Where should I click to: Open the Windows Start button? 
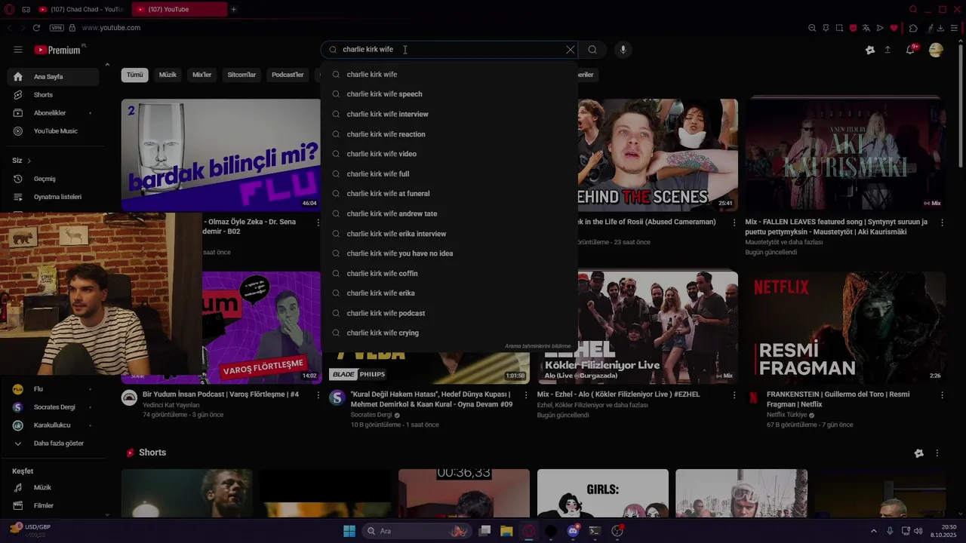[x=349, y=531]
